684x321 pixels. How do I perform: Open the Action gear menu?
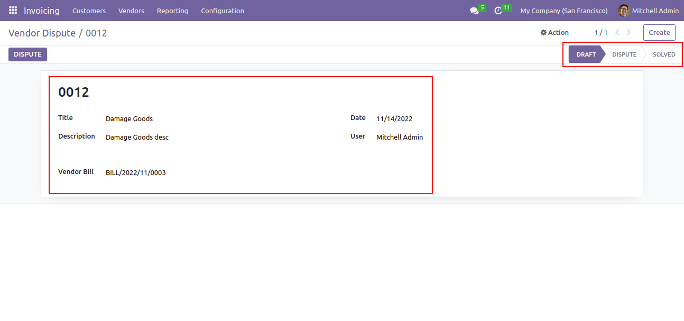[554, 32]
